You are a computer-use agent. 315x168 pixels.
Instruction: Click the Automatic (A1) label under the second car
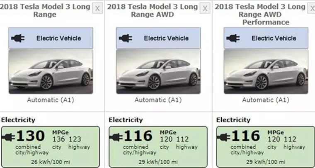158,100
